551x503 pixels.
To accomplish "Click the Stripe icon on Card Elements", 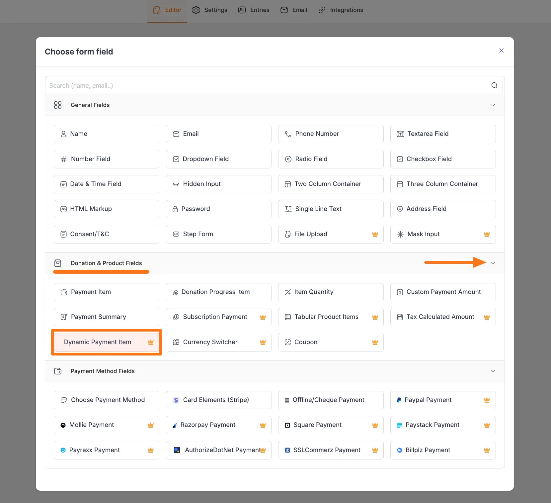I will 176,400.
